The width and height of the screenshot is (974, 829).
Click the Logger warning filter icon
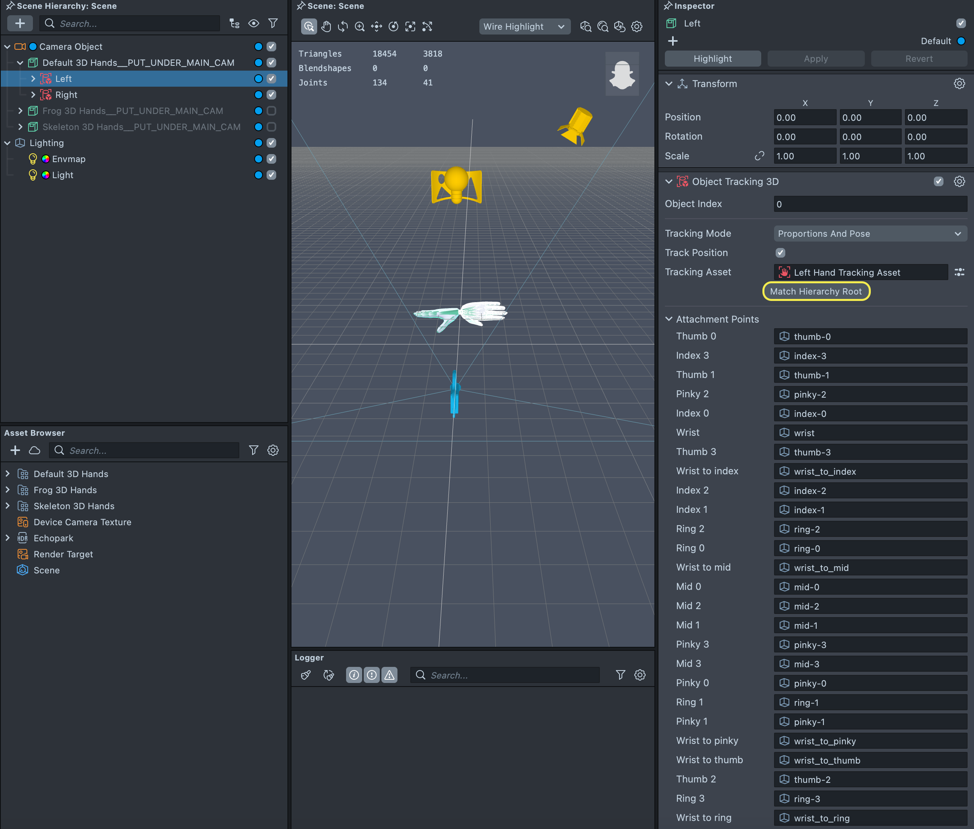(x=389, y=675)
